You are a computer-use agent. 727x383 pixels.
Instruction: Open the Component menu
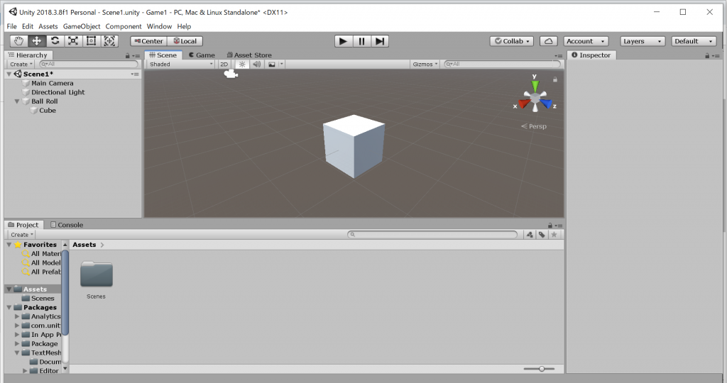124,26
